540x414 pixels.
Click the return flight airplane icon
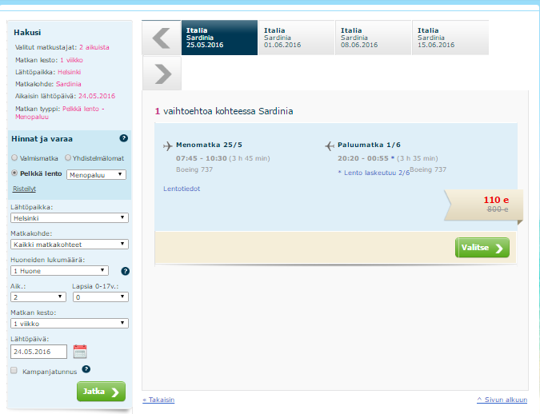330,145
